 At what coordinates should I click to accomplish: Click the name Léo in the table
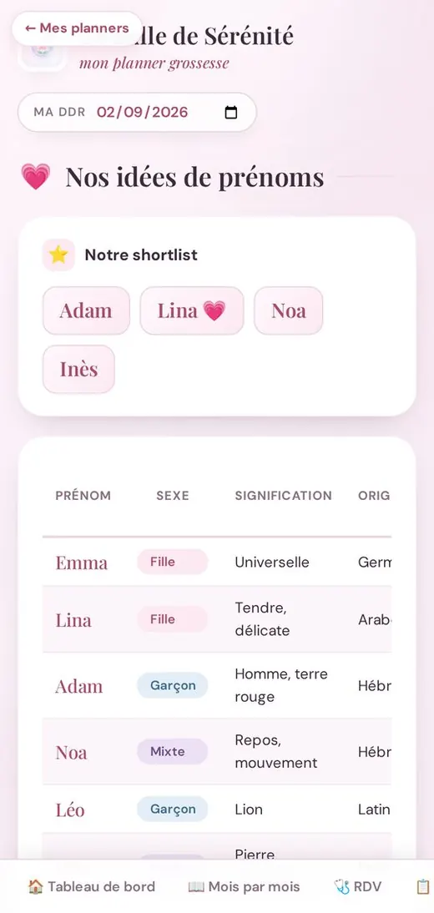tap(70, 810)
